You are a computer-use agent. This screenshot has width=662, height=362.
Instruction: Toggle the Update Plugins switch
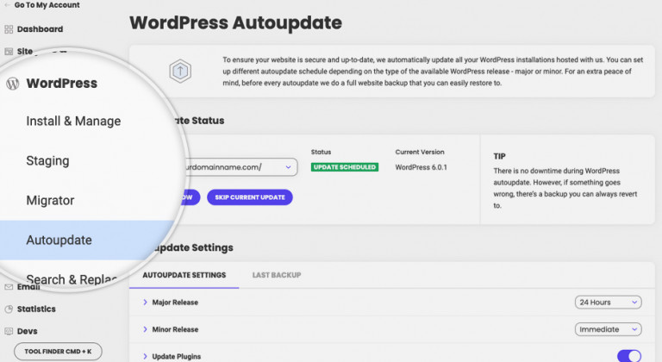click(x=629, y=356)
